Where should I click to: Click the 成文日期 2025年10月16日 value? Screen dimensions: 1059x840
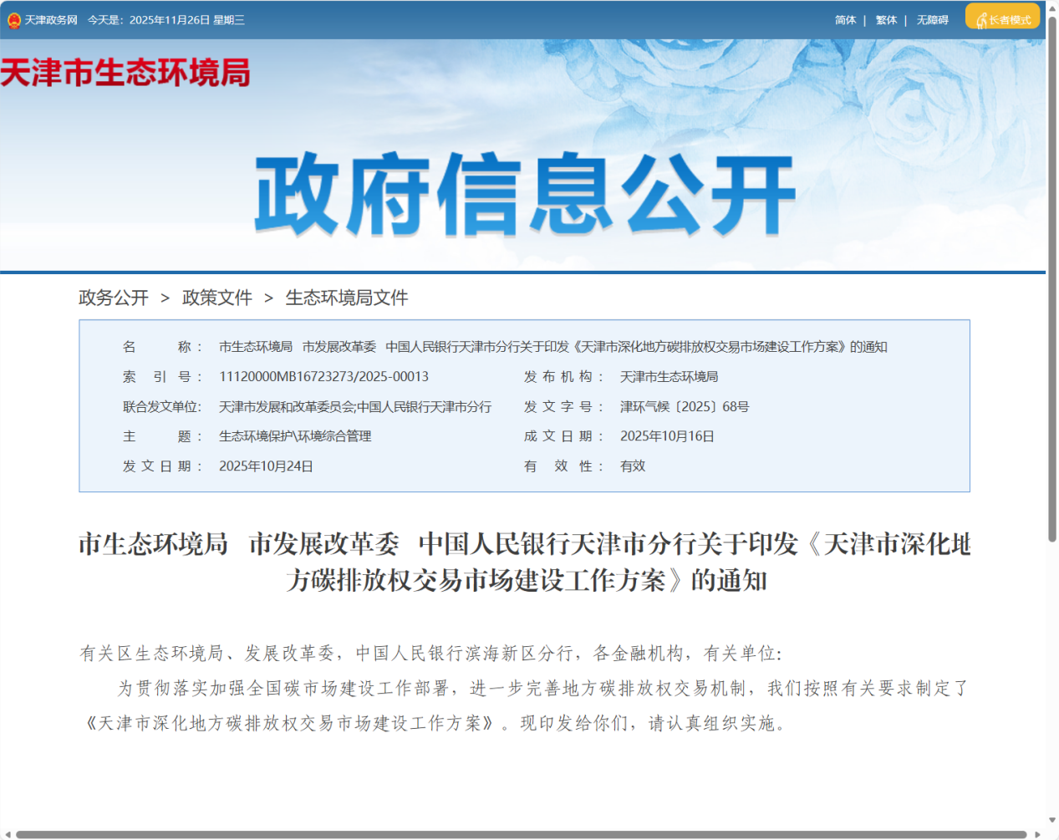(x=667, y=436)
